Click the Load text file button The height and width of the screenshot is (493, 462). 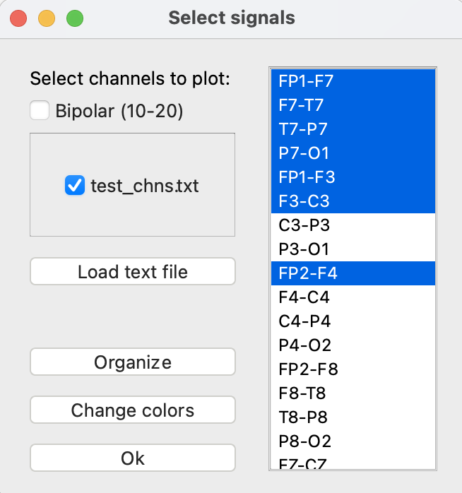(x=133, y=272)
